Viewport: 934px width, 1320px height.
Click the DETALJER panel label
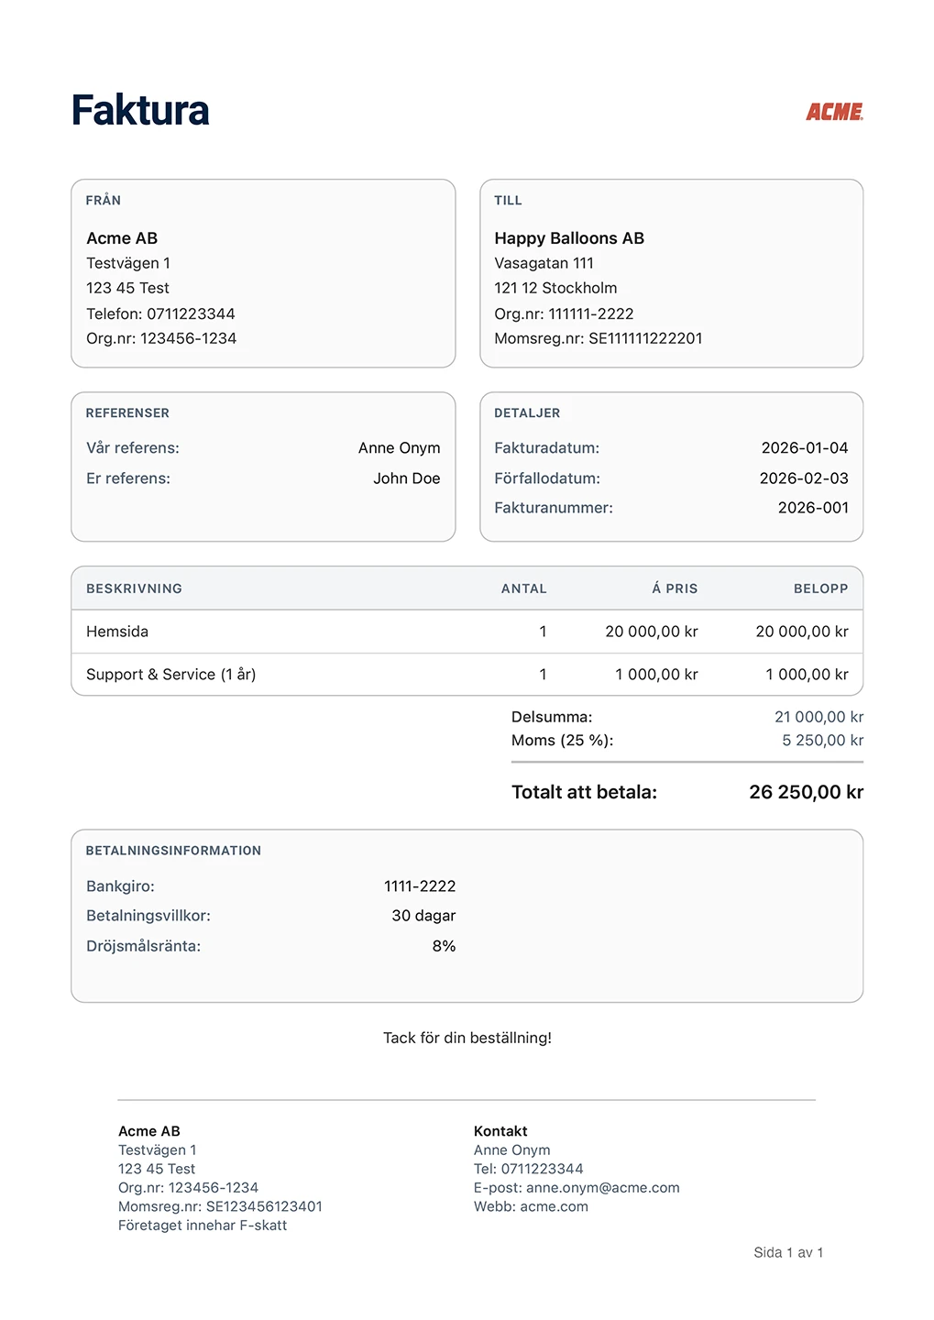click(526, 412)
